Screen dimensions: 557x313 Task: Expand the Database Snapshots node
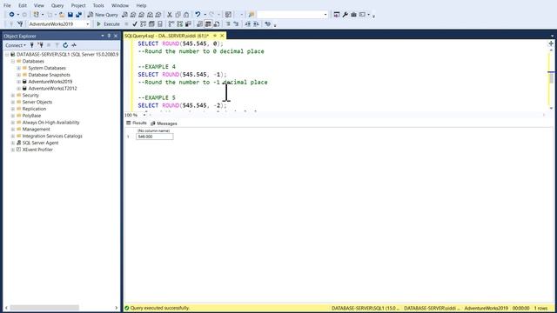tap(19, 75)
